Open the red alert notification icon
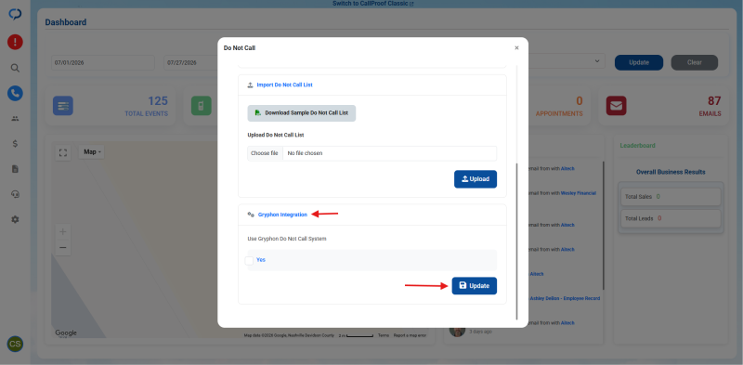Image resolution: width=743 pixels, height=365 pixels. pos(15,42)
